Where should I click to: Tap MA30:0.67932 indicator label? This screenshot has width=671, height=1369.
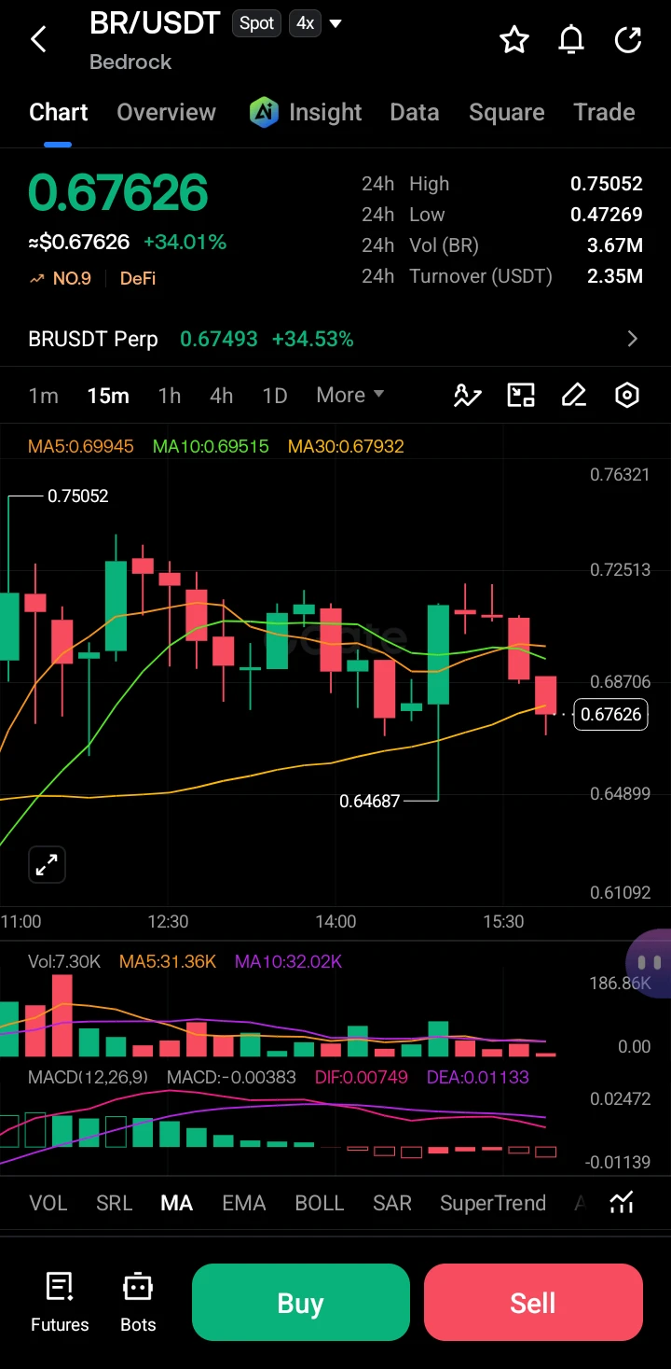[346, 447]
